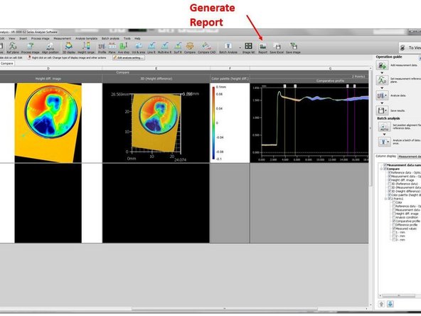Select the Ave step tool
The width and height of the screenshot is (421, 316).
coord(124,48)
